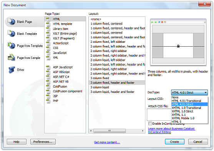This screenshot has height=151, width=214.
Task: Click the ASP JavaScript file icon
Action: pos(48,67)
